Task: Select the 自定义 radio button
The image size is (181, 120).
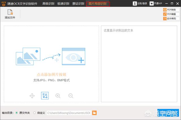Action: [x=35, y=113]
